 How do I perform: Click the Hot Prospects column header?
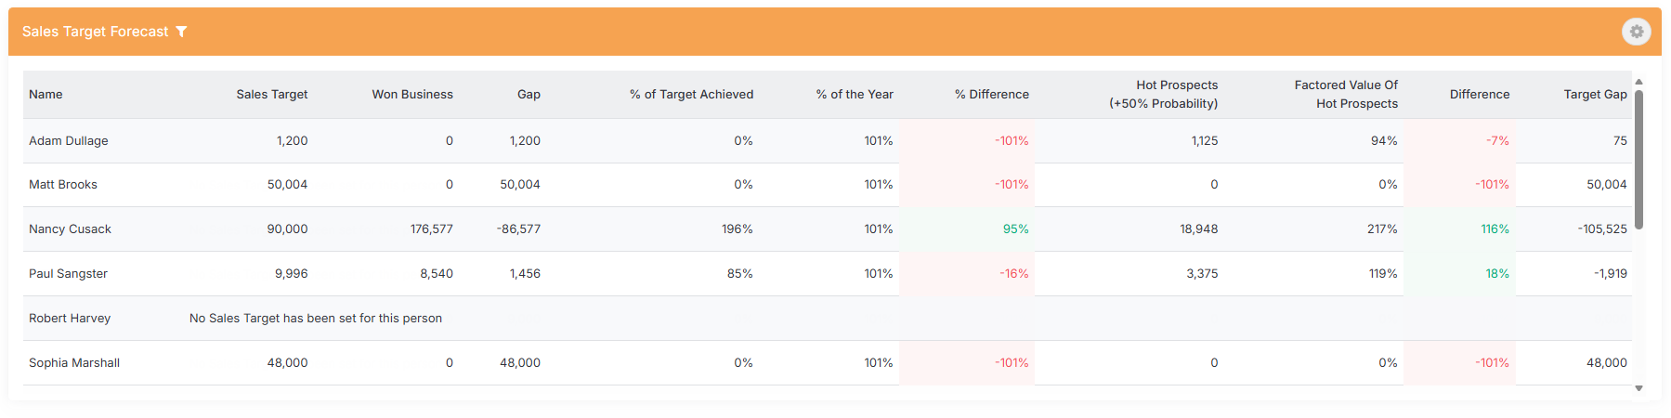point(1163,95)
